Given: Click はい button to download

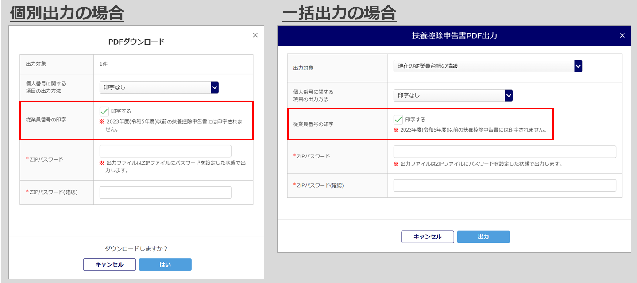Looking at the screenshot, I should tap(165, 264).
